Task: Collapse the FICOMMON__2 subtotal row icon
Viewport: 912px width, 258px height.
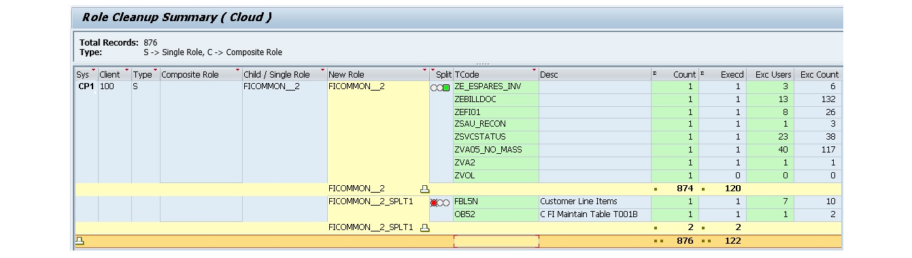Action: pos(425,189)
